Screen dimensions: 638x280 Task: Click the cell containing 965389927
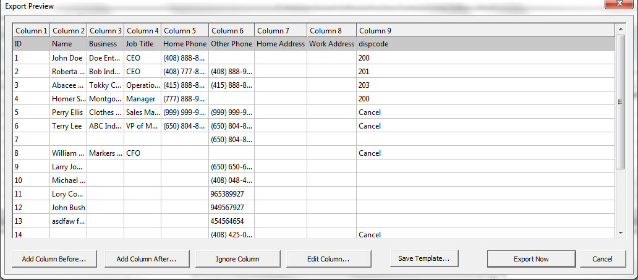coord(231,193)
